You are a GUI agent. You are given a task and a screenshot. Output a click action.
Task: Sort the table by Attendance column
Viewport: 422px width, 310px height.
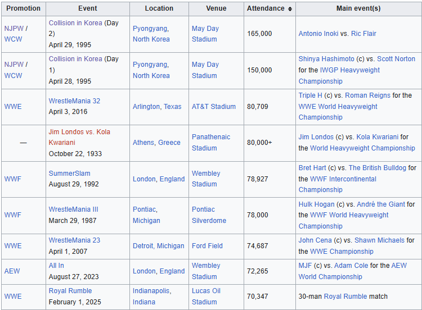click(x=290, y=9)
